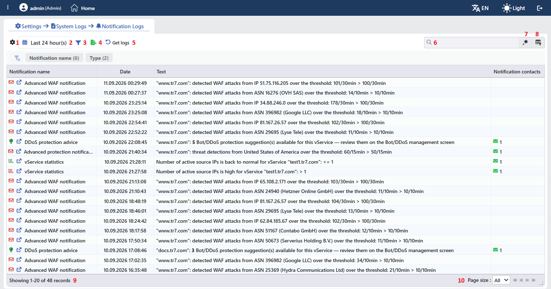
Task: Open external link of Advanced protection notification row
Action: 19,151
